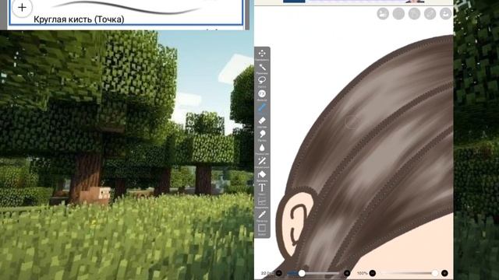Select the Bucket fill tool
This screenshot has height=280, width=499.
pos(262,174)
